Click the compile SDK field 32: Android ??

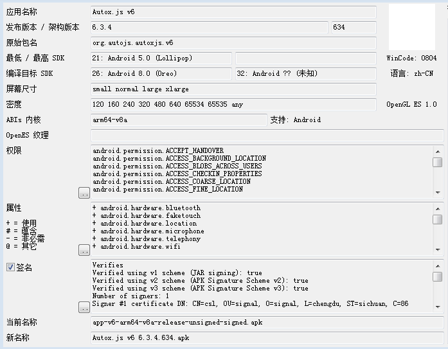[306, 74]
